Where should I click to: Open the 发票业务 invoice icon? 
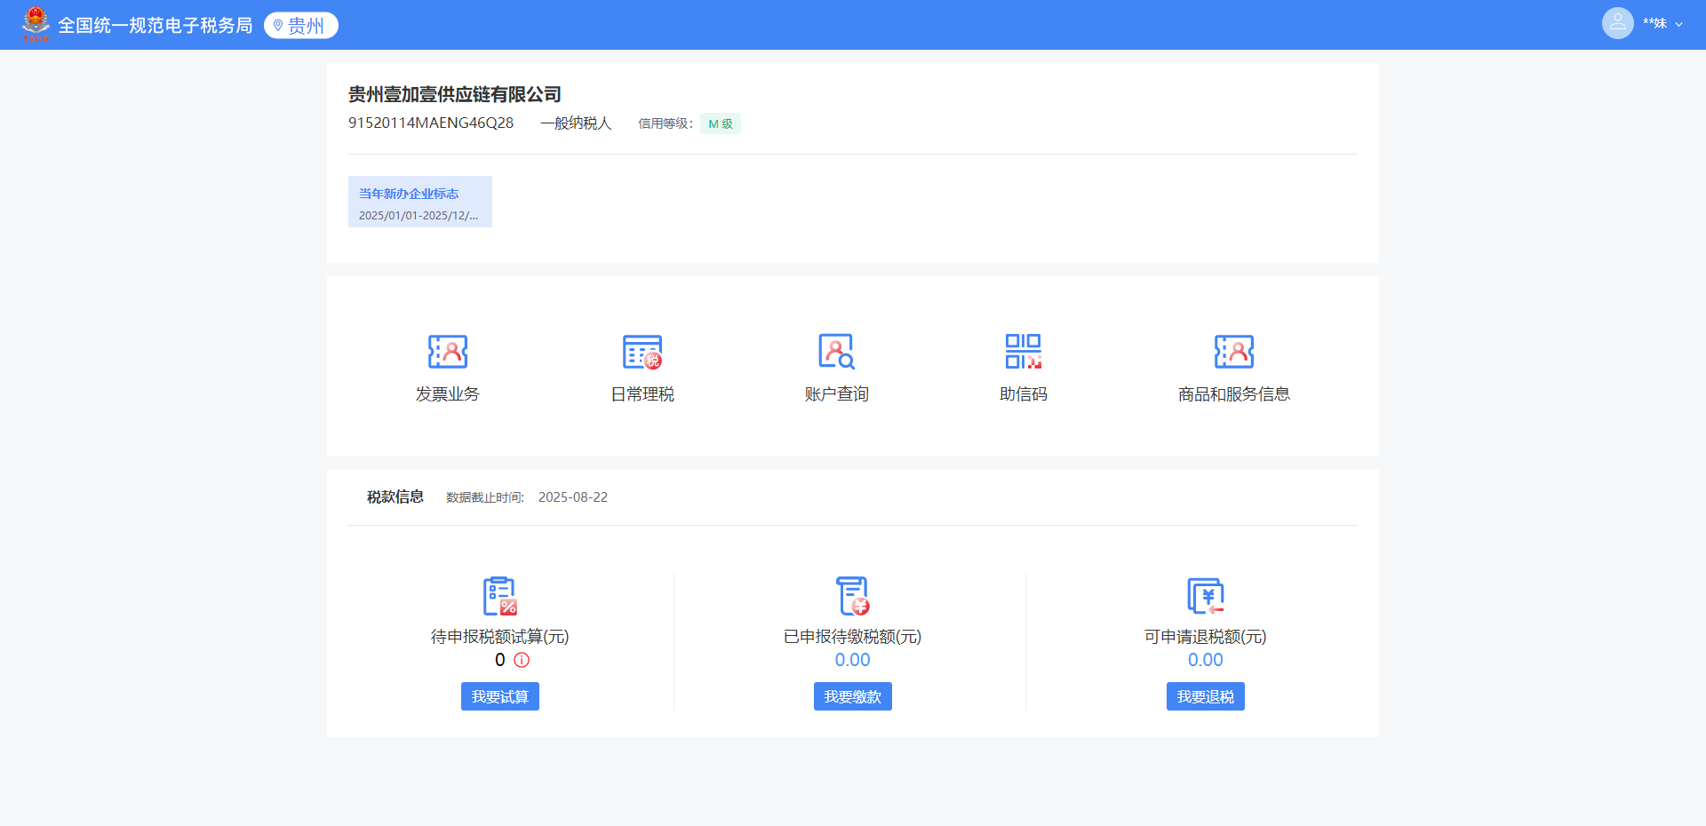point(447,352)
